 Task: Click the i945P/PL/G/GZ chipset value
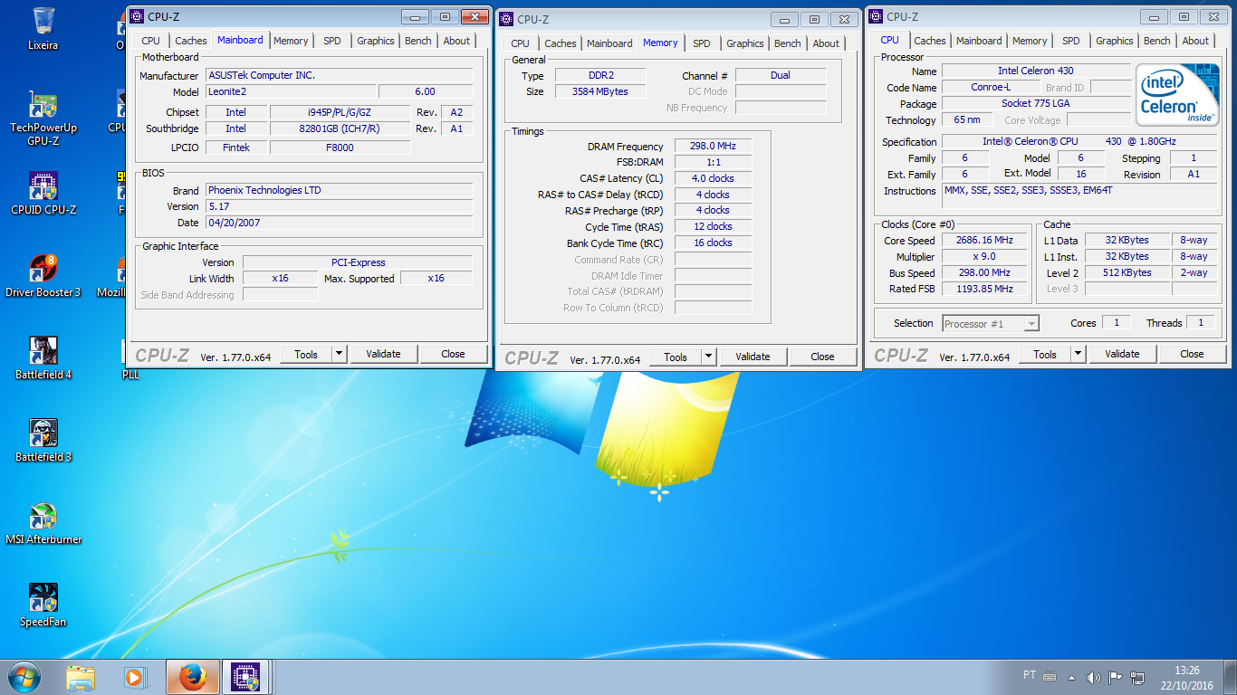340,112
